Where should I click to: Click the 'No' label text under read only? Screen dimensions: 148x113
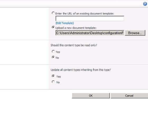click(57, 58)
